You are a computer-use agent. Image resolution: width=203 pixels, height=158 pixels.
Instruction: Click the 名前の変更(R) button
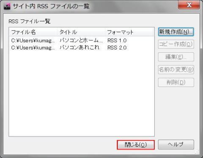176,70
